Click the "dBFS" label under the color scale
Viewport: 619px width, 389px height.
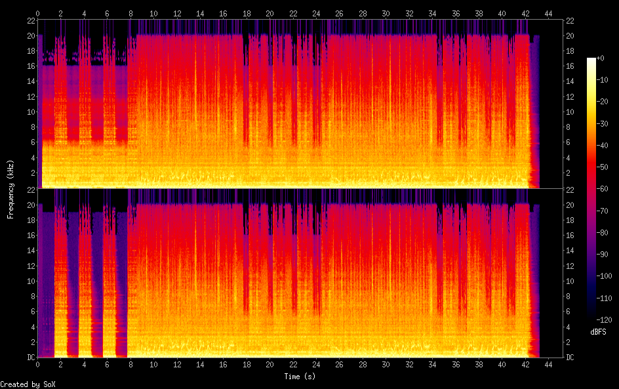click(598, 333)
